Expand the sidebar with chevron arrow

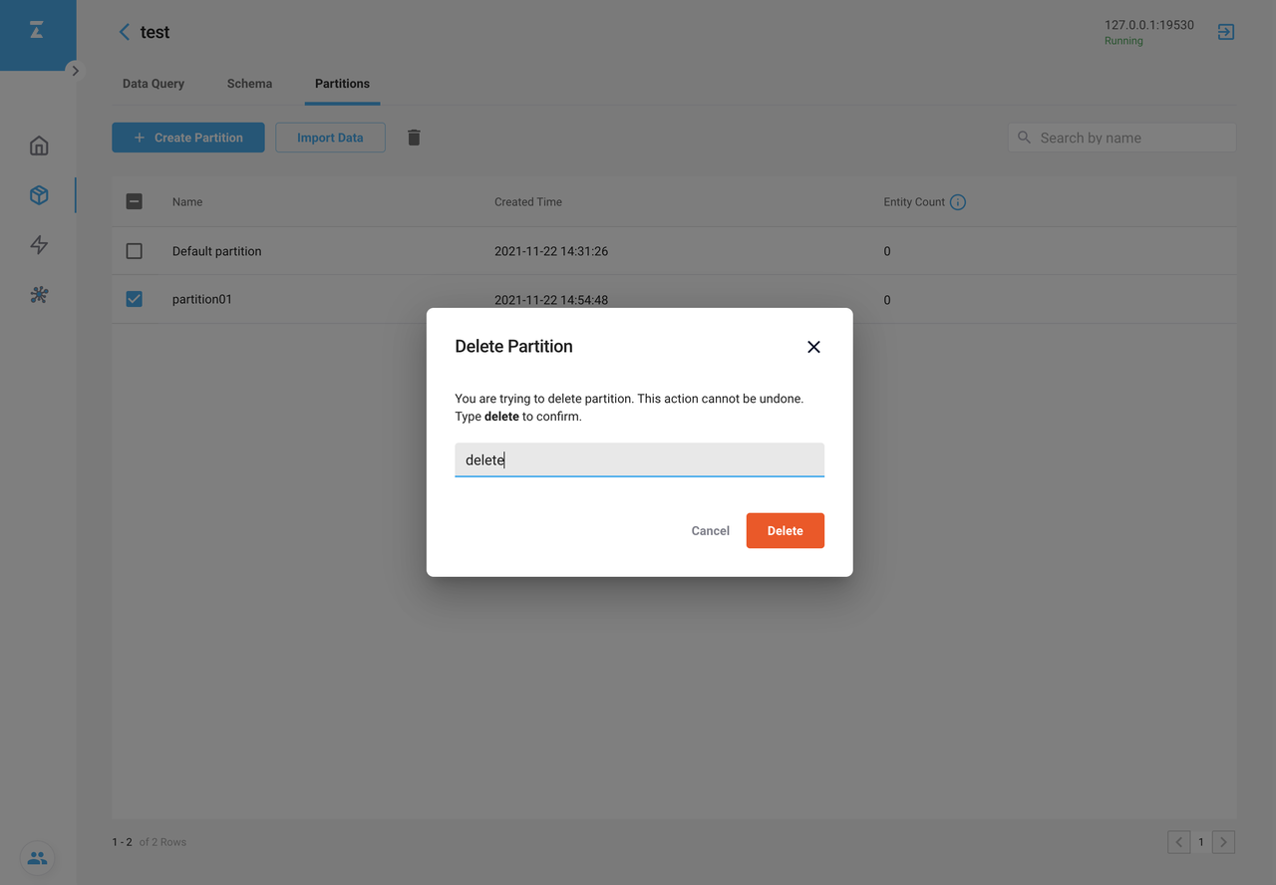(75, 71)
